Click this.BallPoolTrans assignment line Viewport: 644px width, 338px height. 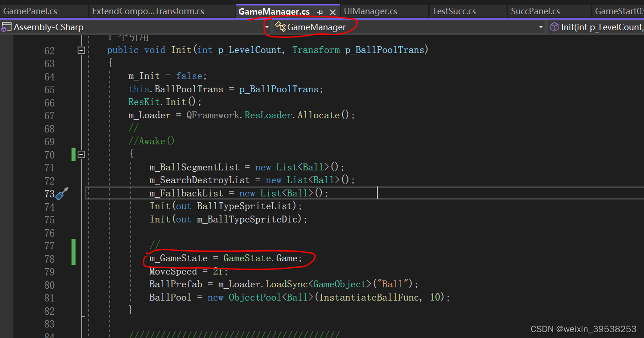point(226,89)
